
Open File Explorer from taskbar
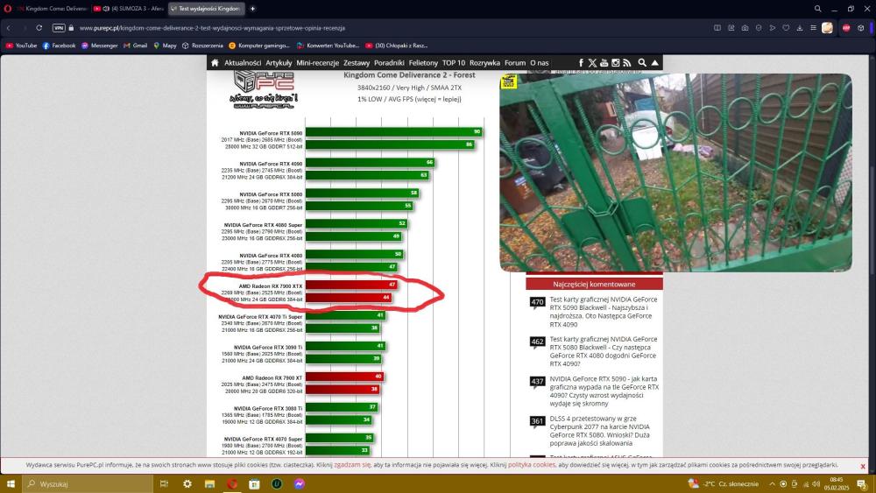click(x=209, y=483)
